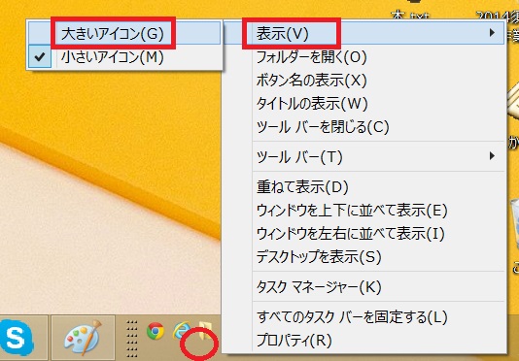Open the 表示(V) submenu entry
Viewport: 519px width, 361px height.
(x=364, y=33)
